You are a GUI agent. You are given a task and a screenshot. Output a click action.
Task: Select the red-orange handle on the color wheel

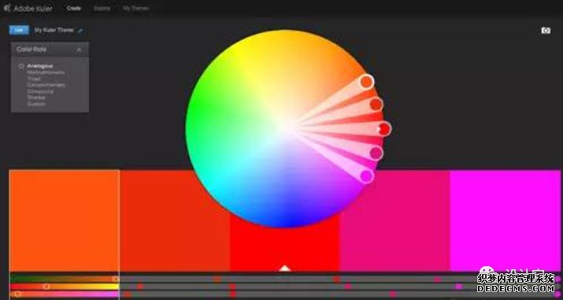376,105
